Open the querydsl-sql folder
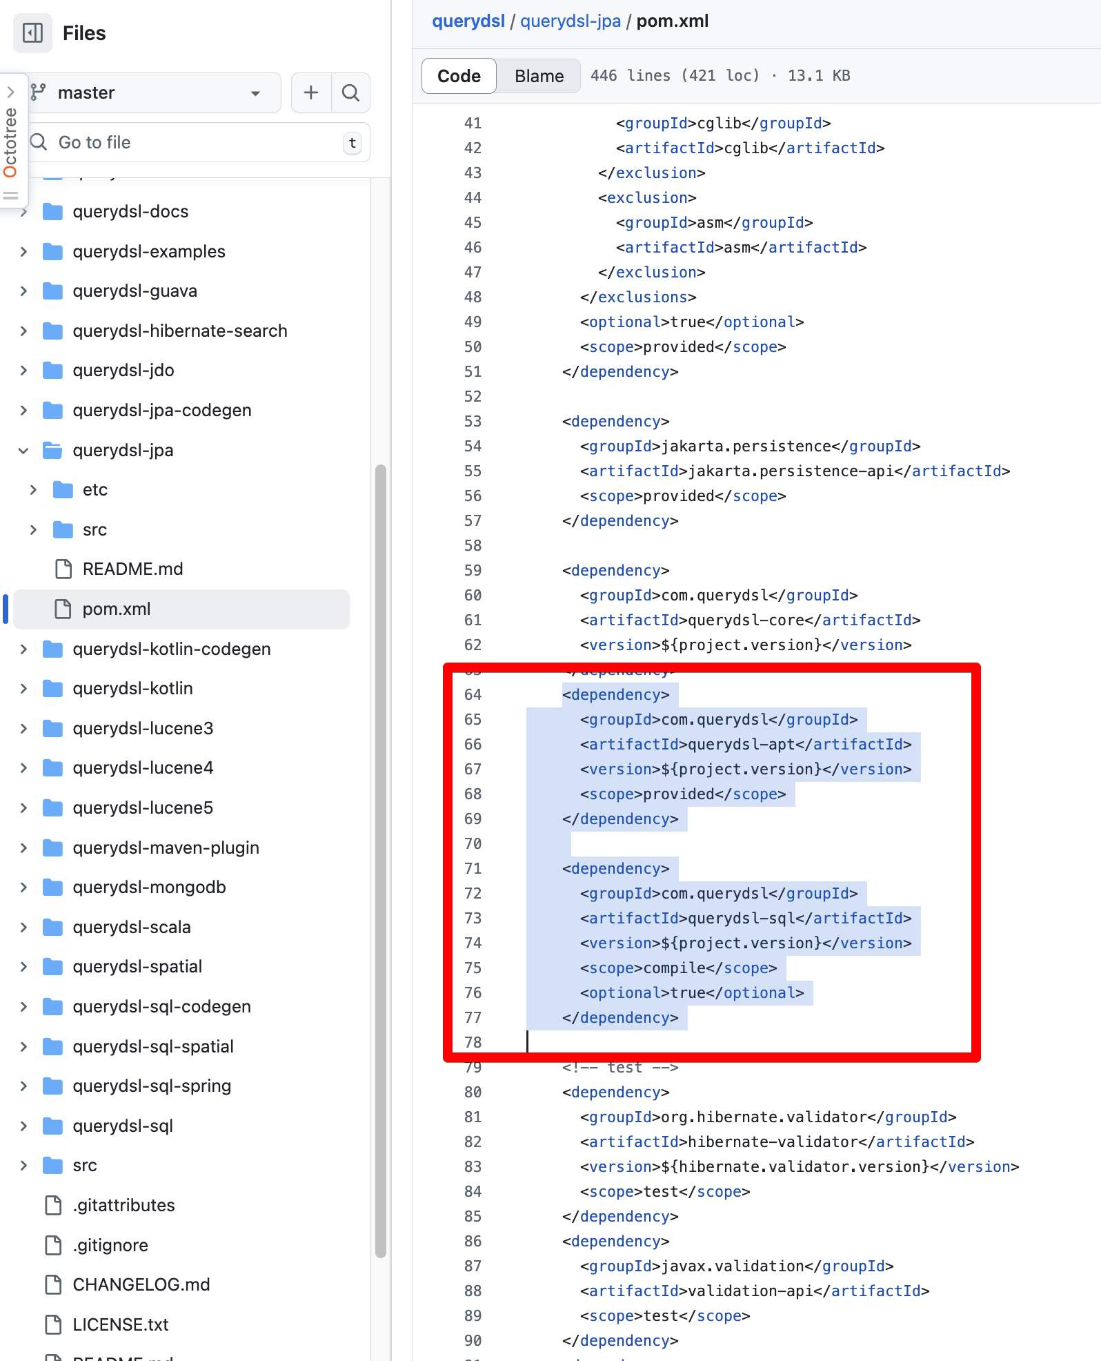The image size is (1101, 1361). coord(123,1126)
